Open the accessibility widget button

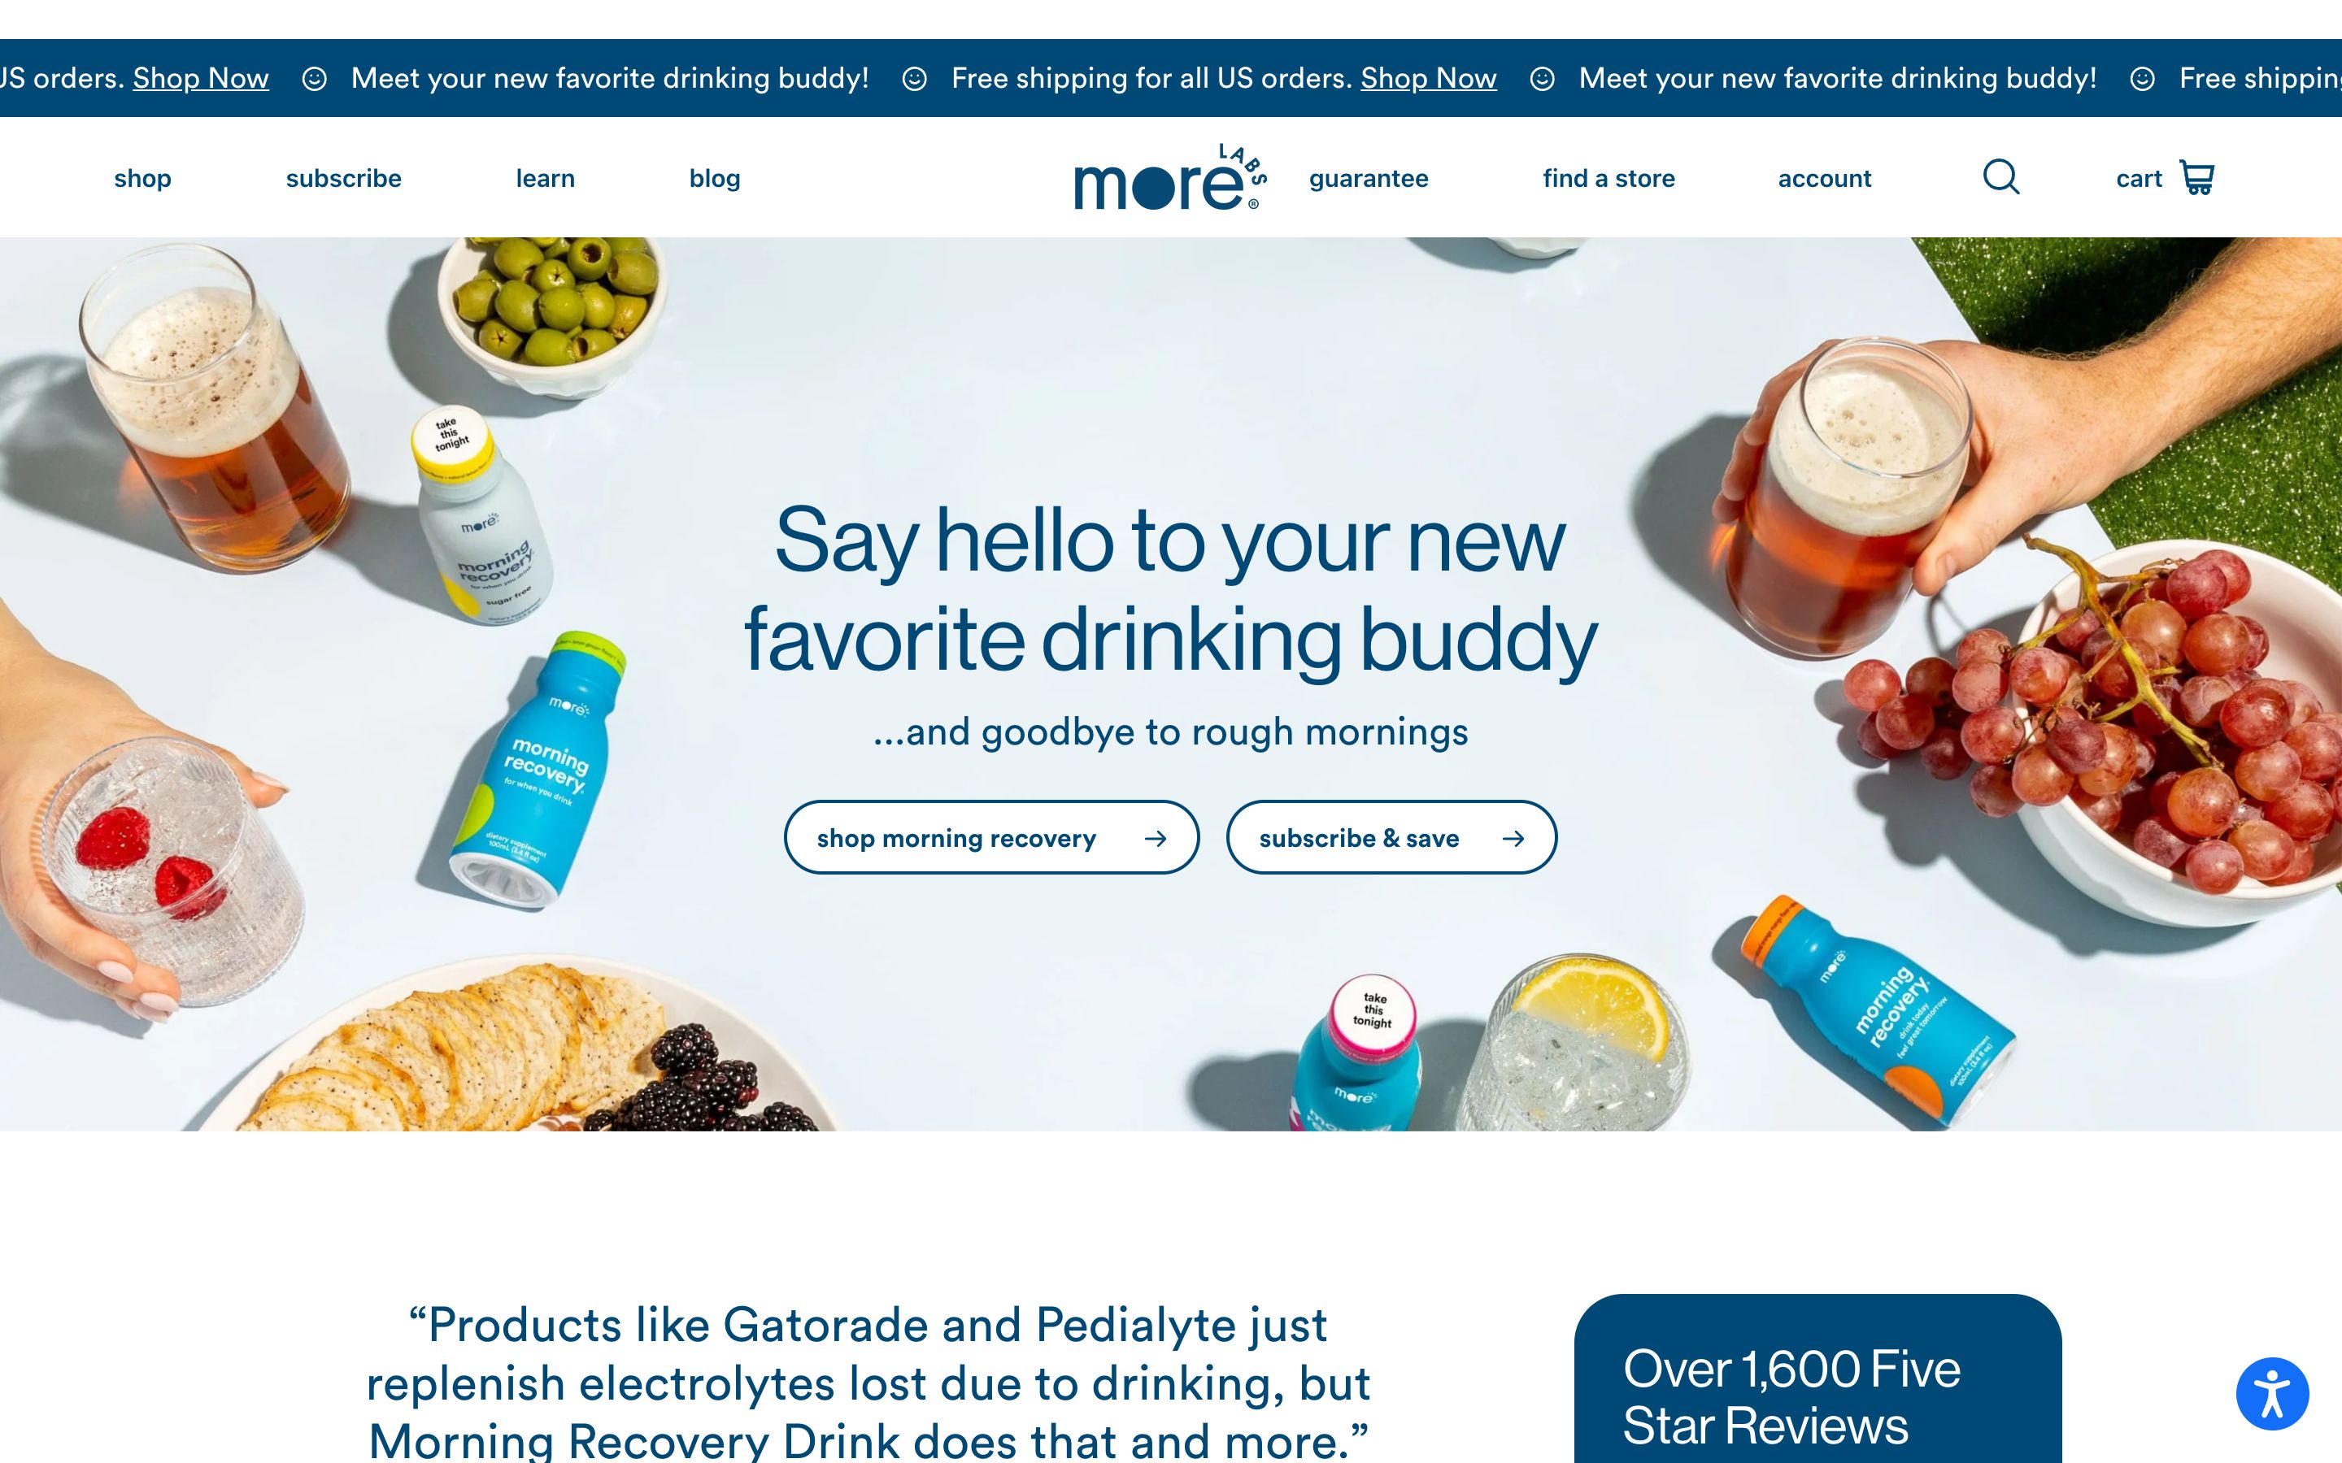point(2272,1393)
